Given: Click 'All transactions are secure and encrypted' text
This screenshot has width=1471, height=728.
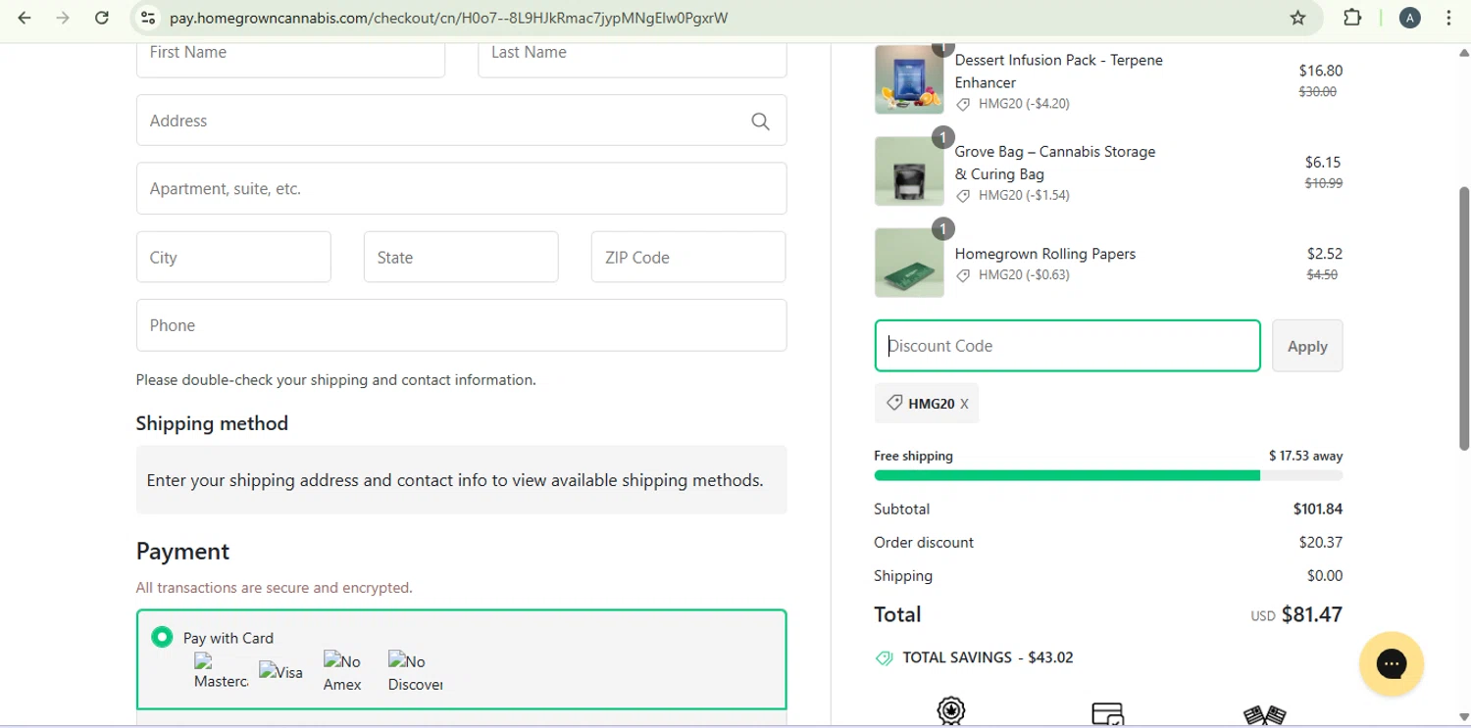Looking at the screenshot, I should pyautogui.click(x=275, y=588).
